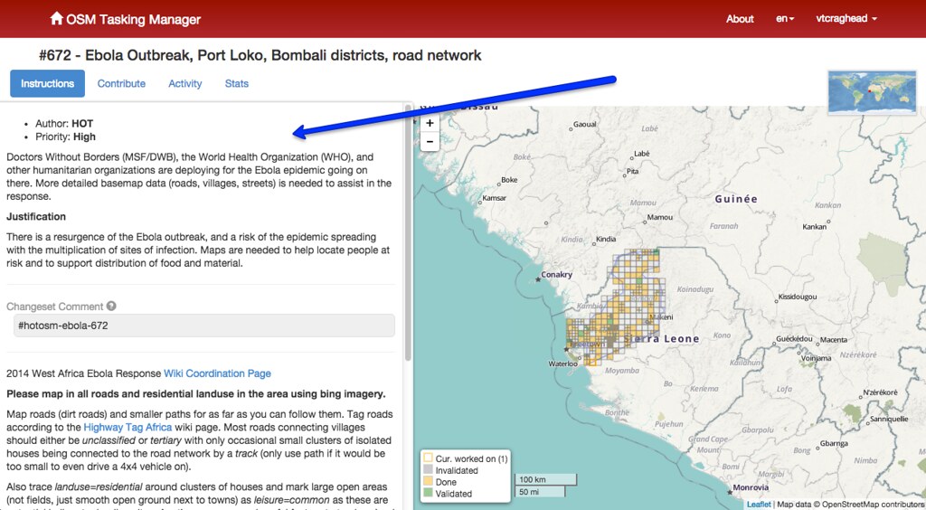Switch to the Contribute tab

(121, 83)
